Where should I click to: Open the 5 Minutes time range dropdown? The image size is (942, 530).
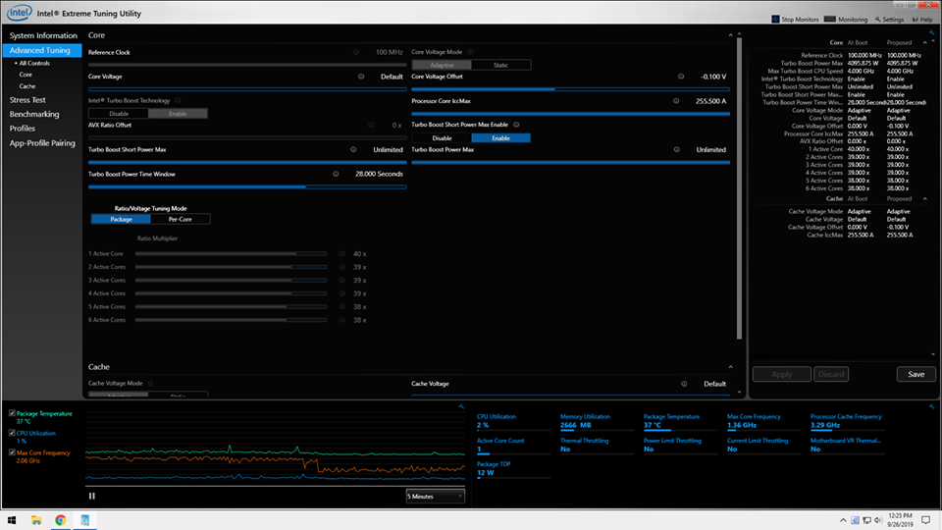[435, 497]
